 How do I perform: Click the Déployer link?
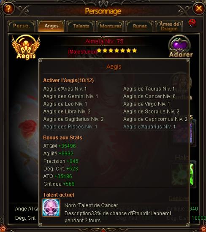[179, 198]
